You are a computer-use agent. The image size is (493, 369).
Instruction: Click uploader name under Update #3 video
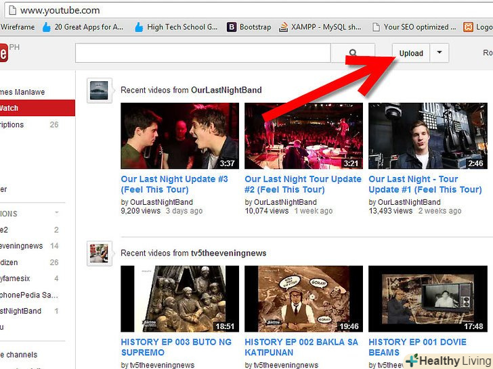[161, 202]
